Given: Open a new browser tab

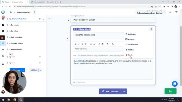Looking at the screenshot, I should pyautogui.click(x=60, y=2).
